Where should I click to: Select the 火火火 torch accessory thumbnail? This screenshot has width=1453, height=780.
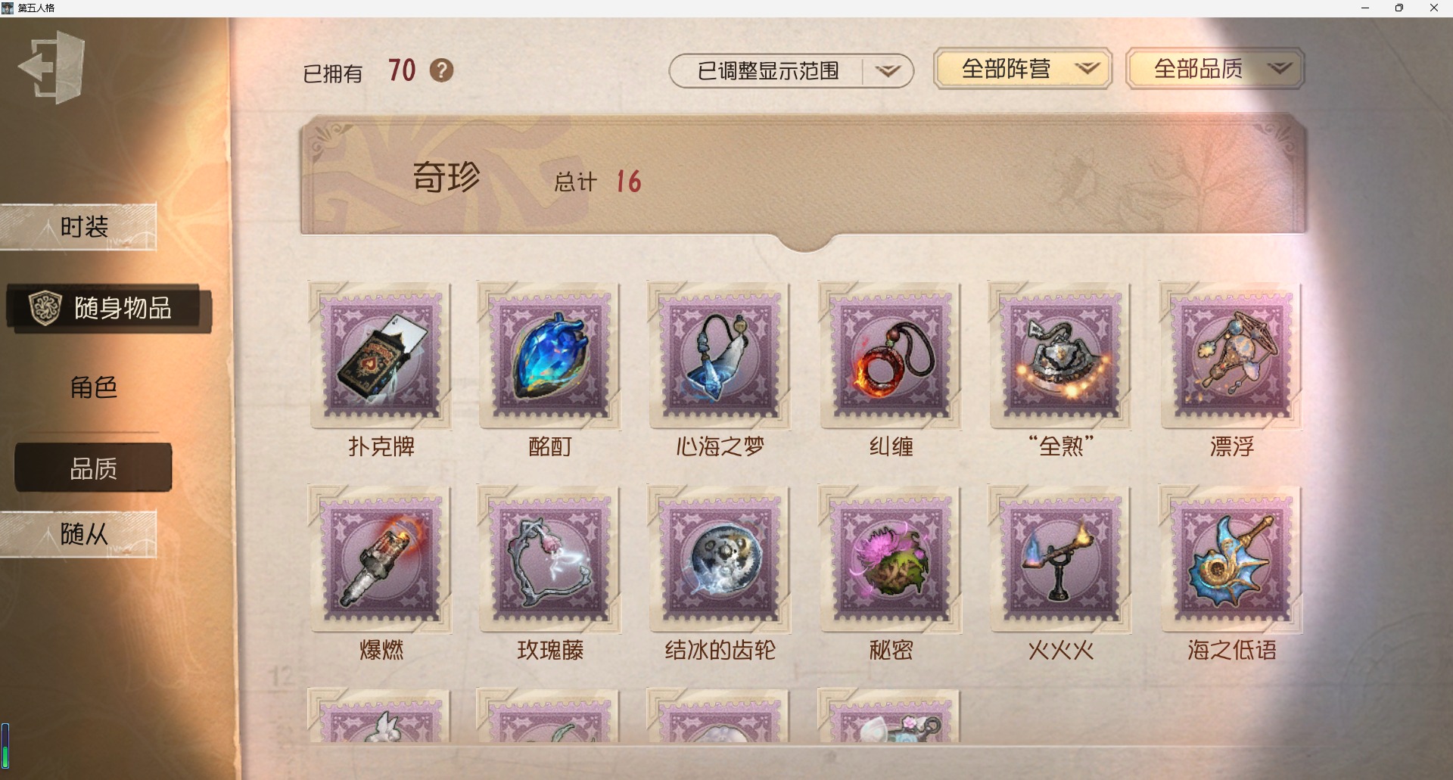[1060, 559]
